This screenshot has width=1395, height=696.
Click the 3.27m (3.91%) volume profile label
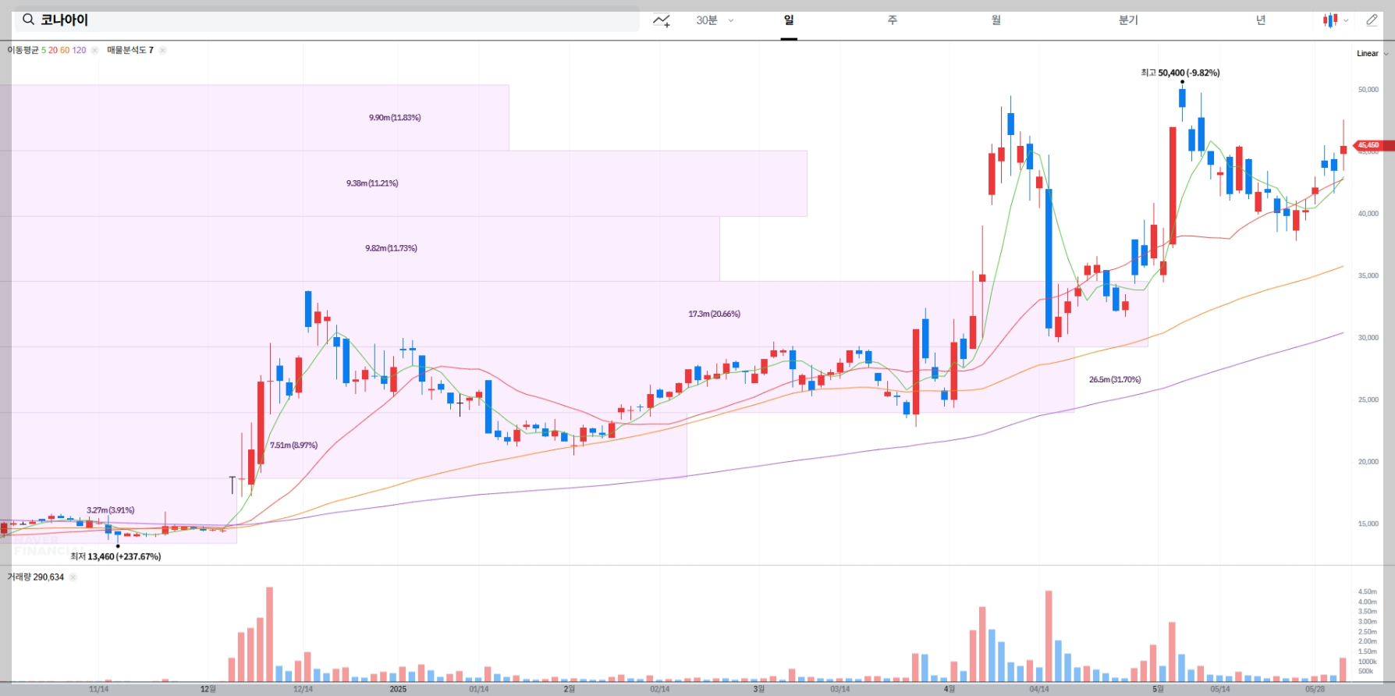(111, 510)
